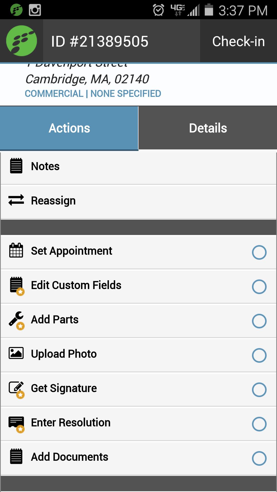Mark the Enter Resolution circle

tap(259, 424)
